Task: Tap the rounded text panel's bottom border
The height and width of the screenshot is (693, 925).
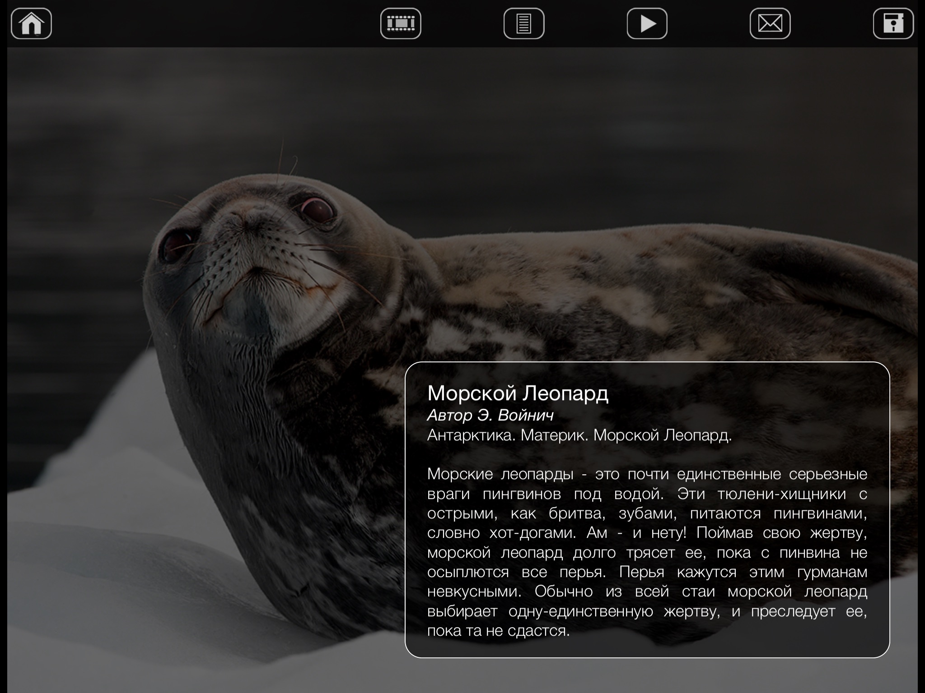Action: point(647,657)
